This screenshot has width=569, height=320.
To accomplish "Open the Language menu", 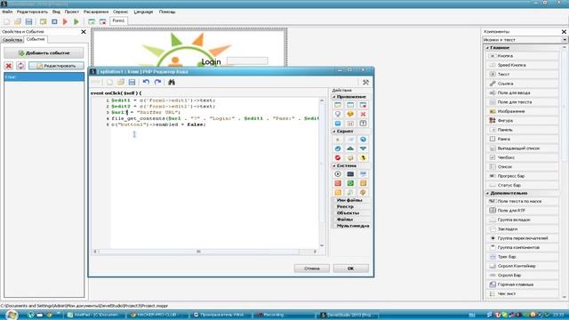I will tap(143, 12).
